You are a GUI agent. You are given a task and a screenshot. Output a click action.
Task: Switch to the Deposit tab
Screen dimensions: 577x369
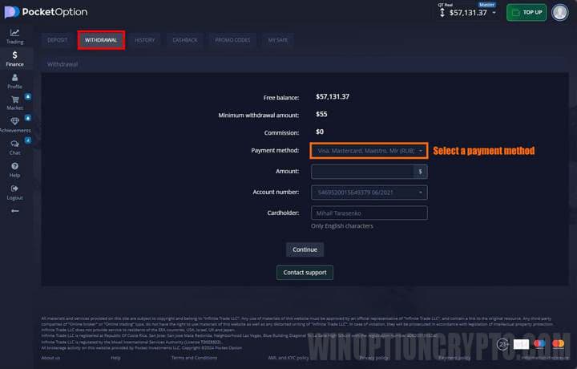(57, 39)
